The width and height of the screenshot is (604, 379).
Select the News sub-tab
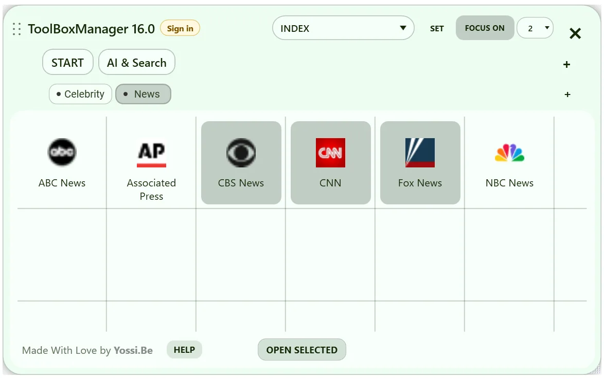[144, 94]
